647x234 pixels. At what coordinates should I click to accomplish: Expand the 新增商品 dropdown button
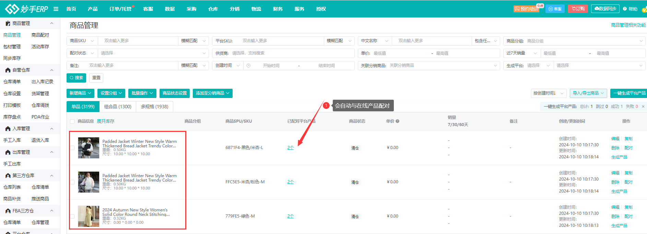click(80, 93)
